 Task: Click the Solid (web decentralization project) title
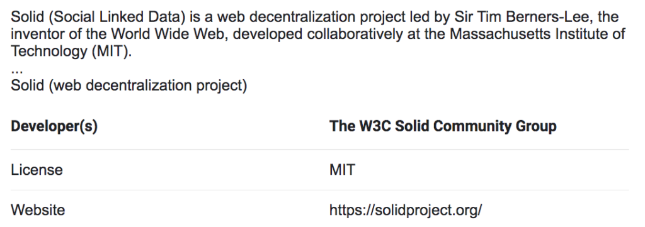[x=128, y=86]
